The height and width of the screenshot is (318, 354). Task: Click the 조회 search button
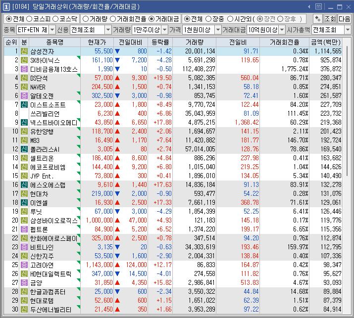coord(330,19)
